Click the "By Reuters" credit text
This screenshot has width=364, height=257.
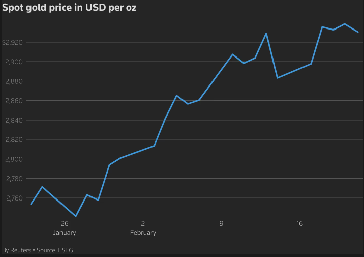(16, 250)
